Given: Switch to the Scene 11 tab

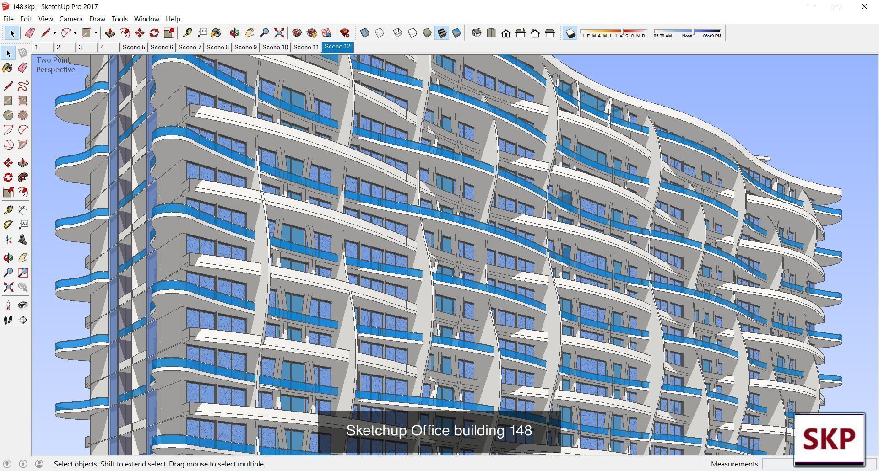Looking at the screenshot, I should click(x=306, y=47).
